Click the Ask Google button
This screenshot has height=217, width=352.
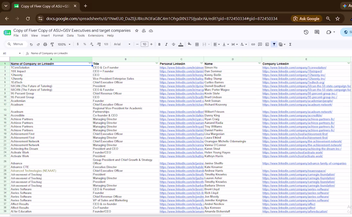coord(307,19)
